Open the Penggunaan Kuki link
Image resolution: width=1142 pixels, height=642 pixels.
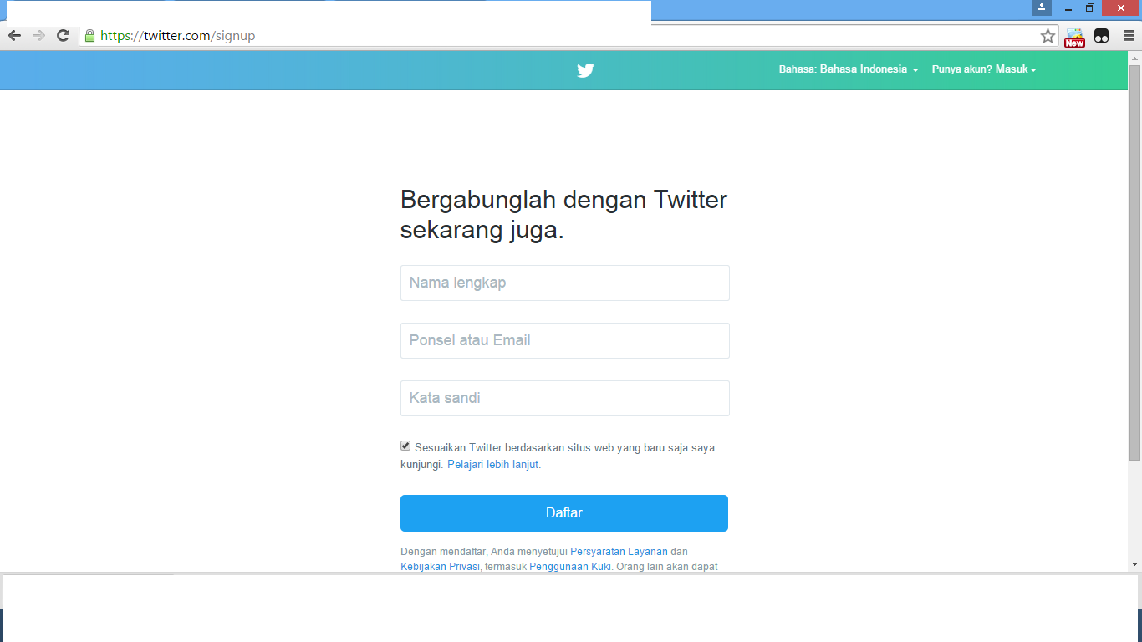point(570,567)
